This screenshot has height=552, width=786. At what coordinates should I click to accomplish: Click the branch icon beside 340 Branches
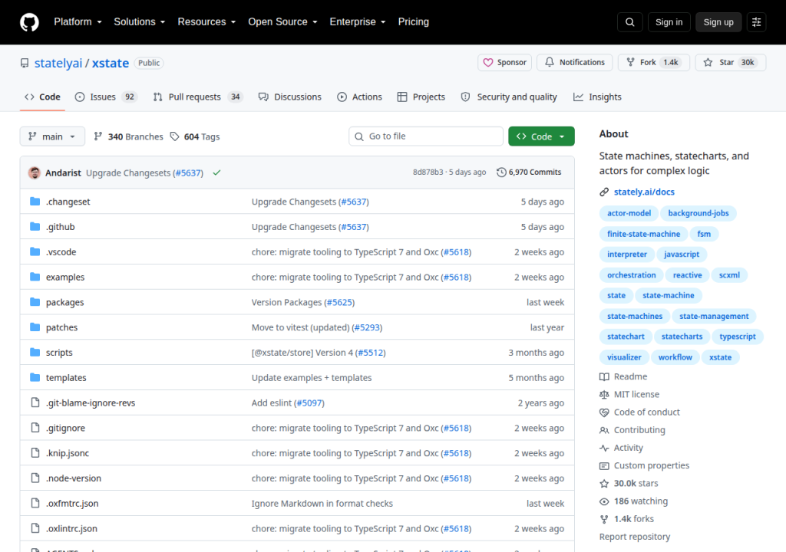[98, 136]
